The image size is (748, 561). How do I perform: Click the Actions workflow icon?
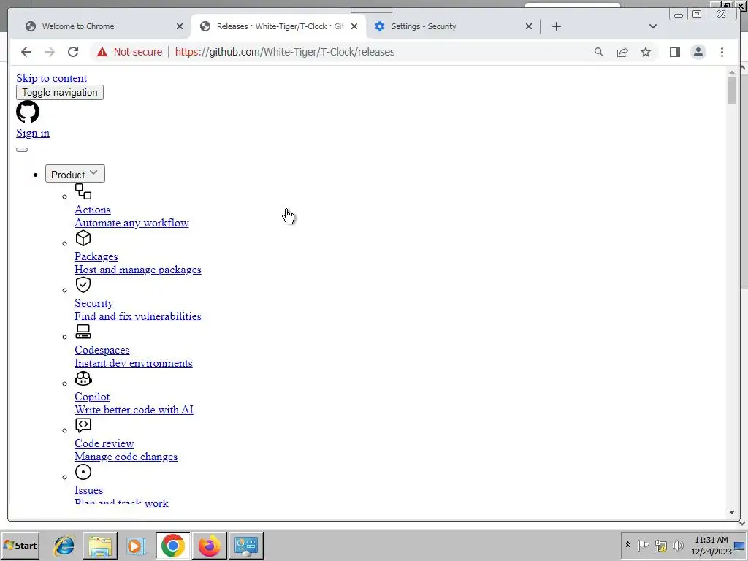point(83,192)
